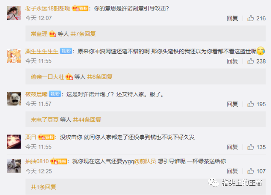Like 筱筱晨曦's comment with 195 likes
The width and height of the screenshot is (271, 195).
(250, 104)
